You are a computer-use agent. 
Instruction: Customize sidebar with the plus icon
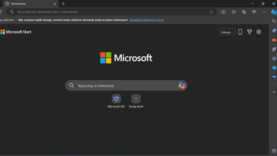coord(274,92)
